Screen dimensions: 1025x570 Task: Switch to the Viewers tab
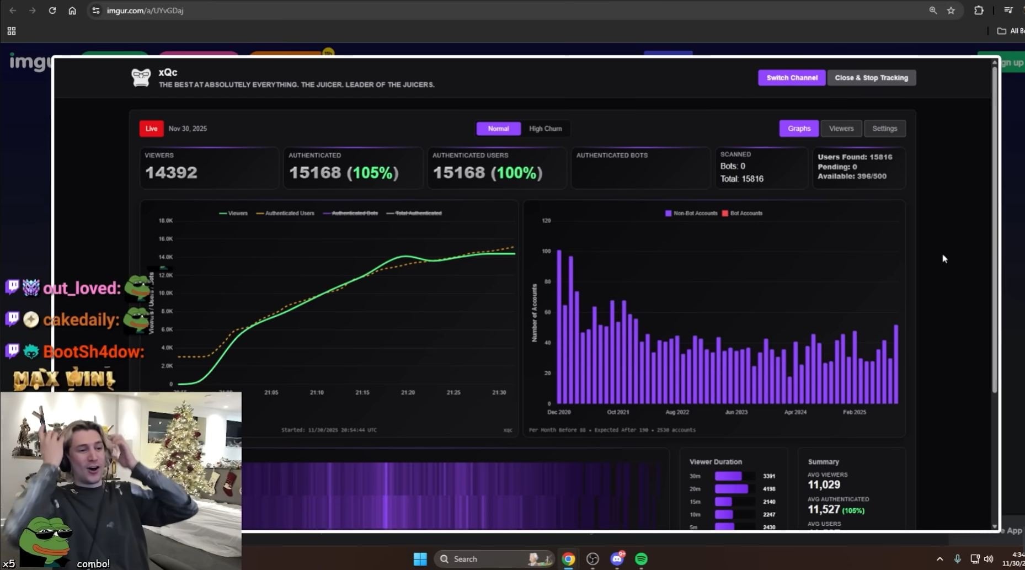[841, 129]
